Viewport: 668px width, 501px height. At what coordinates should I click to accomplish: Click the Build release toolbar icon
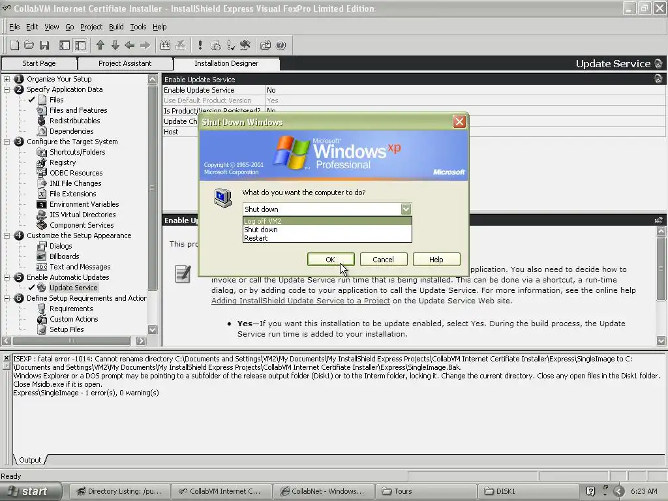coord(165,45)
